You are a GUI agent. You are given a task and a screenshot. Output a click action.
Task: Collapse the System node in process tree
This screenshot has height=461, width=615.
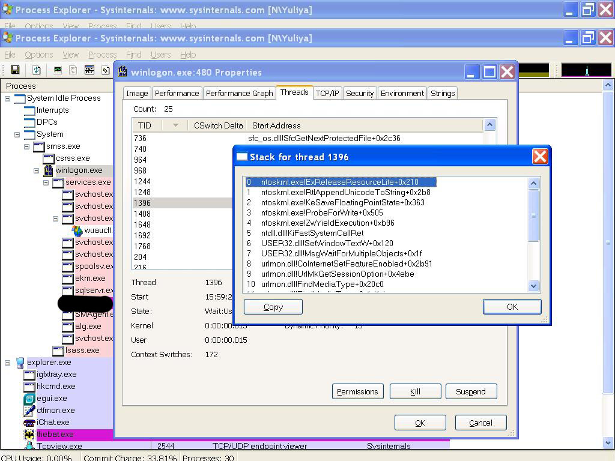[x=17, y=134]
